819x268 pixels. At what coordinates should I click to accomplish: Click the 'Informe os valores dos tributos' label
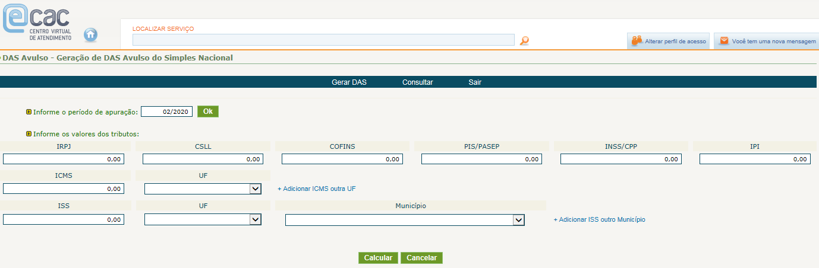[86, 134]
